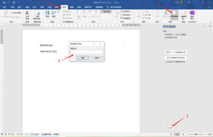Viewport: 213px width, 137px height.
Task: Toggle the highlight editable regions checkbox
Action: click(x=165, y=62)
